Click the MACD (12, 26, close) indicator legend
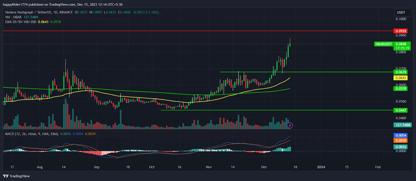416x181 pixels. coord(31,134)
